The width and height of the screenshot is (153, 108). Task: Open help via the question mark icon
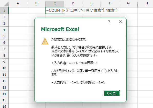(x=109, y=22)
